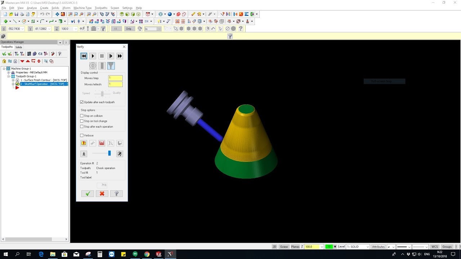The height and width of the screenshot is (259, 461).
Task: Select the turbo simulation mode icon
Action: (93, 66)
